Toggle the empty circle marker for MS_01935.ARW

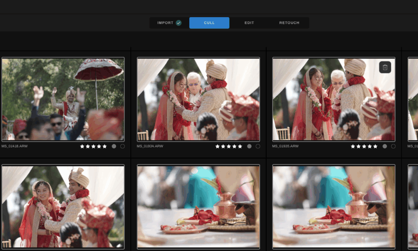(x=393, y=146)
